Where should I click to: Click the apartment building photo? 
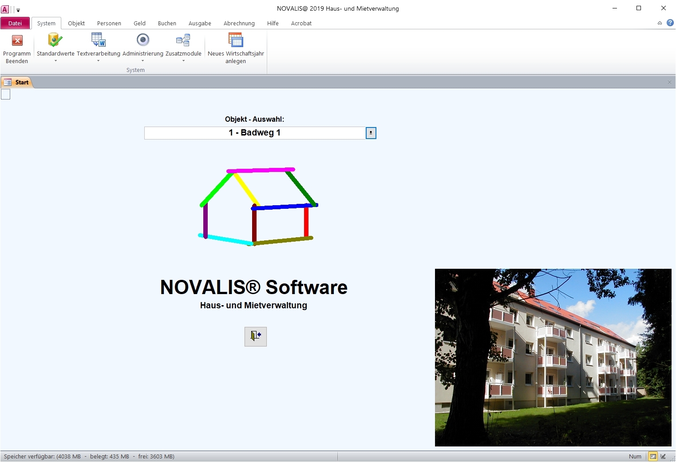point(553,358)
